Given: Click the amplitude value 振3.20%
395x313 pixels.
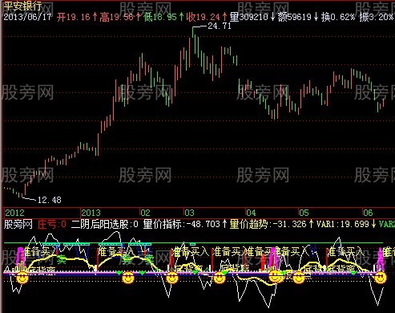Looking at the screenshot, I should [377, 17].
